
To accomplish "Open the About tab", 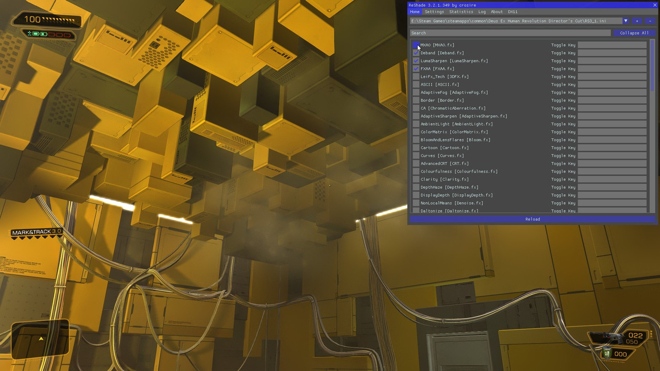I will pyautogui.click(x=497, y=12).
